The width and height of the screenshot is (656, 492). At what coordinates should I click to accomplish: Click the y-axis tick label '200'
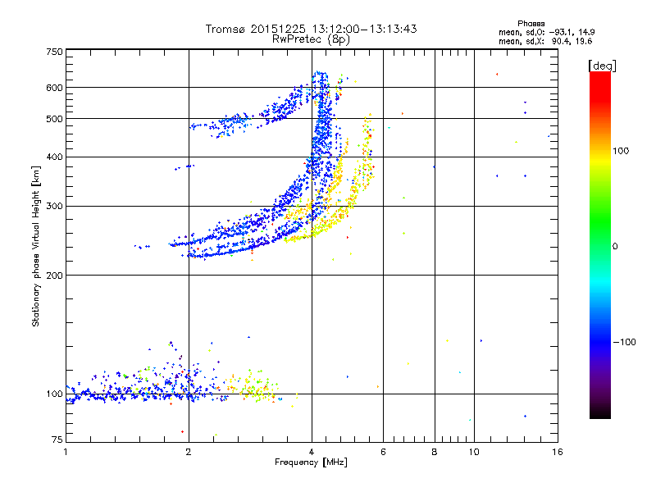point(54,276)
